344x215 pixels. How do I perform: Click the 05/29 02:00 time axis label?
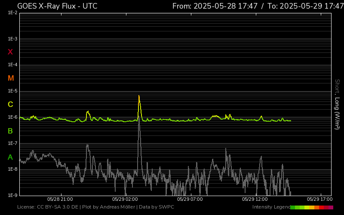coord(125,200)
